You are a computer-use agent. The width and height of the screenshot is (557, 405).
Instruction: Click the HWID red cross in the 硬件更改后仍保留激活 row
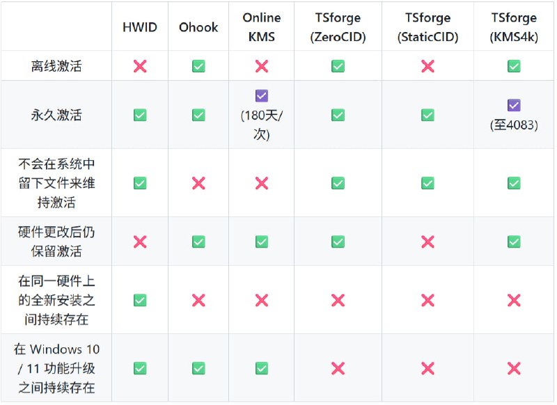pos(140,241)
